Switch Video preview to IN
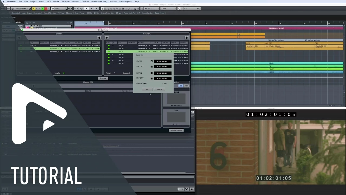The image size is (346, 195). coord(181,86)
